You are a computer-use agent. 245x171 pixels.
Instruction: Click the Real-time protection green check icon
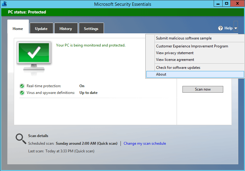pos(22,86)
